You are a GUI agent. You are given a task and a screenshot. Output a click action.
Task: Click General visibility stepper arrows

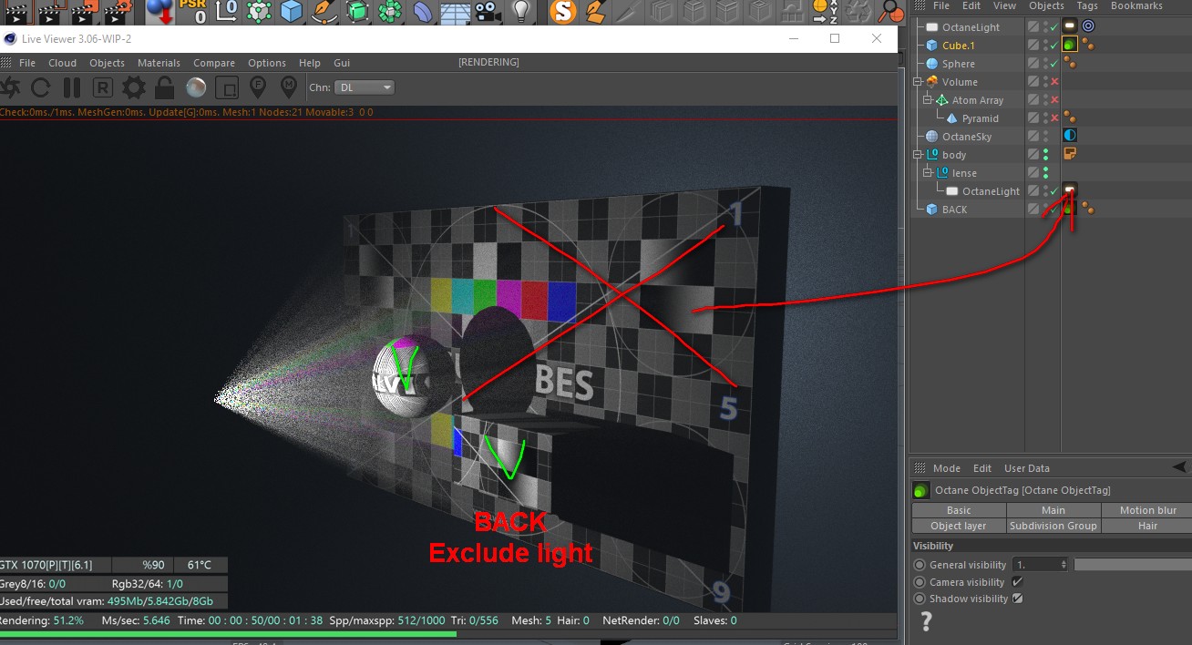pyautogui.click(x=1064, y=565)
